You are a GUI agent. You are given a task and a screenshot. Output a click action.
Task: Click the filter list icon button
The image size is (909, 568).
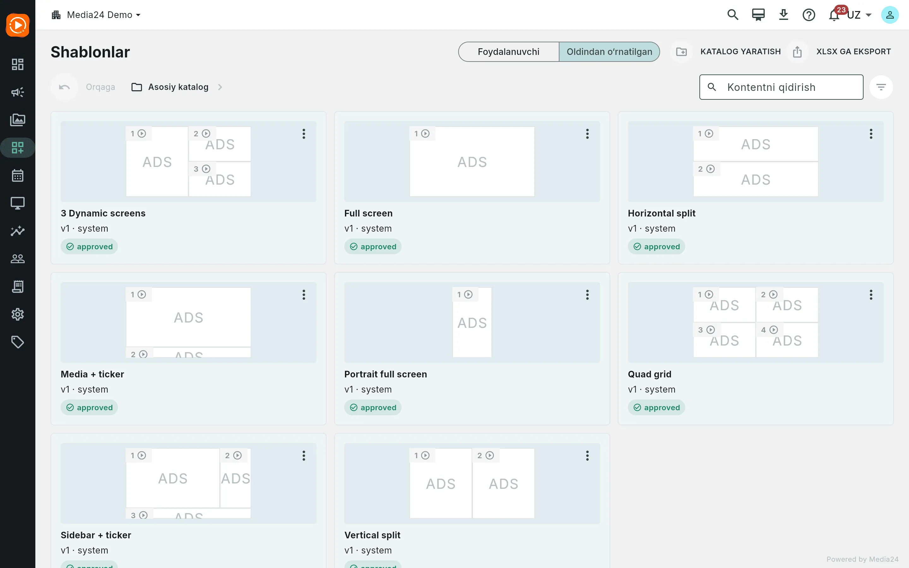click(x=881, y=87)
